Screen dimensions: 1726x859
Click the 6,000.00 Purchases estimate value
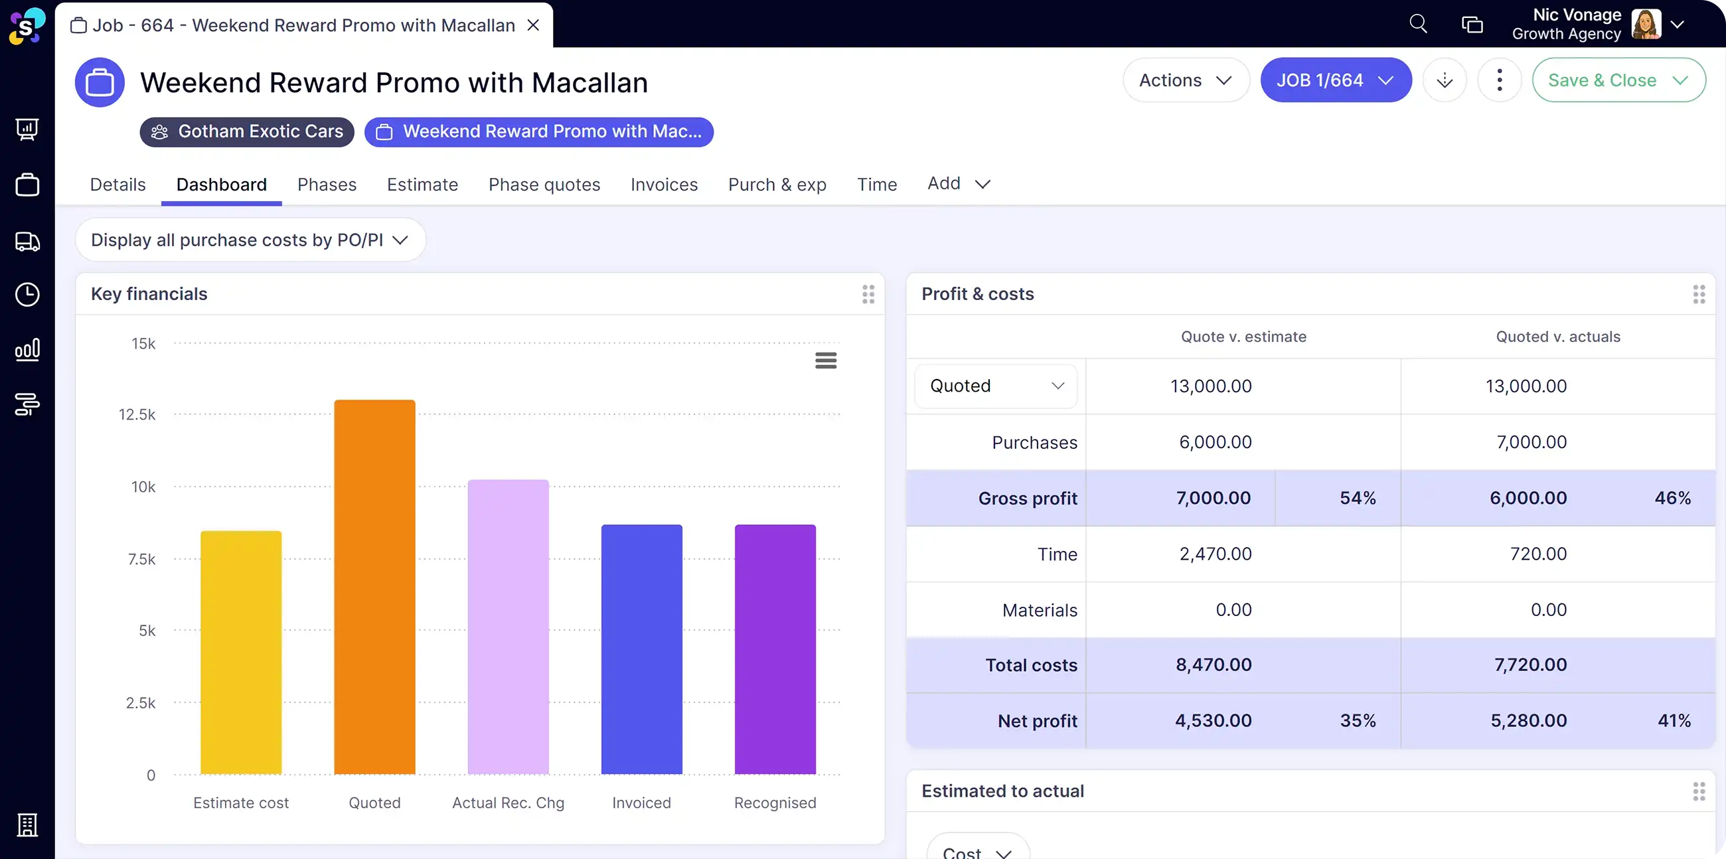click(x=1216, y=442)
